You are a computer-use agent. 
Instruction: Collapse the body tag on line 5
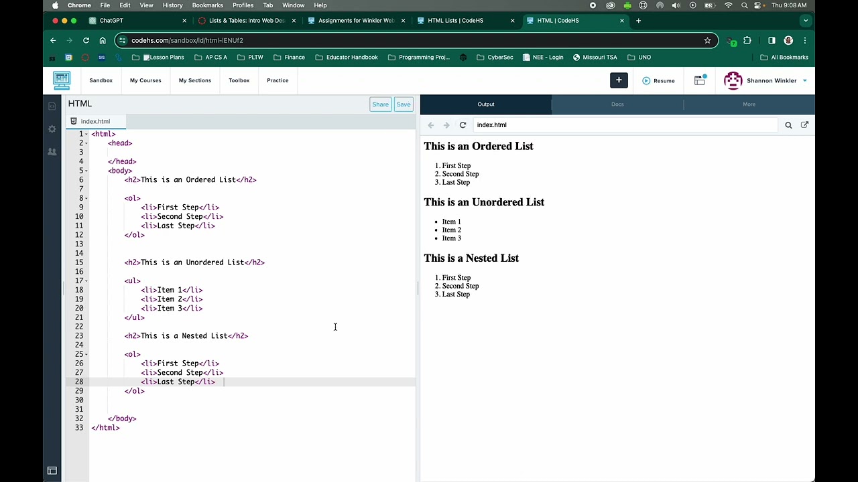[x=86, y=171]
